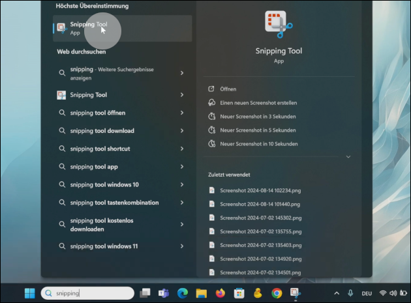This screenshot has width=411, height=303.
Task: Open Screenshot 2024-07-02 134501.png
Action: click(x=260, y=272)
